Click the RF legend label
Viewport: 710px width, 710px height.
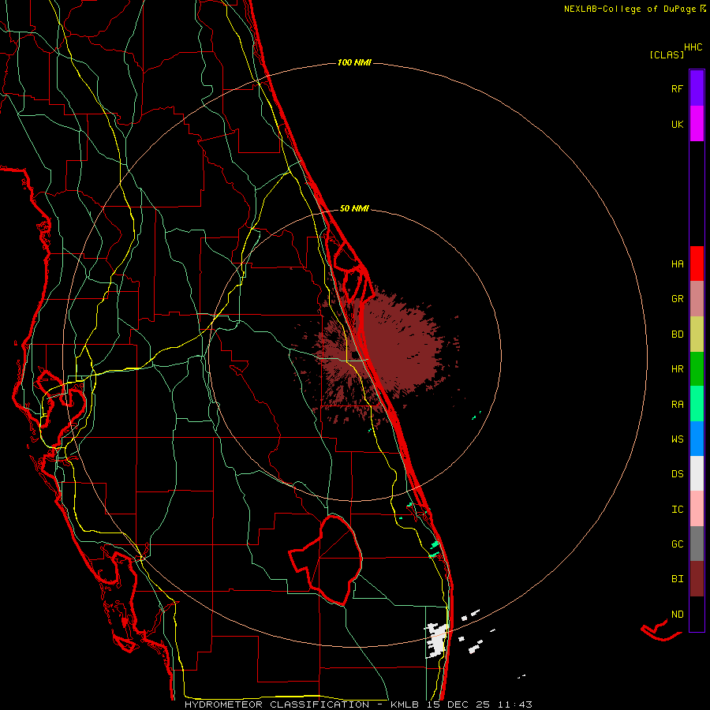pyautogui.click(x=677, y=88)
